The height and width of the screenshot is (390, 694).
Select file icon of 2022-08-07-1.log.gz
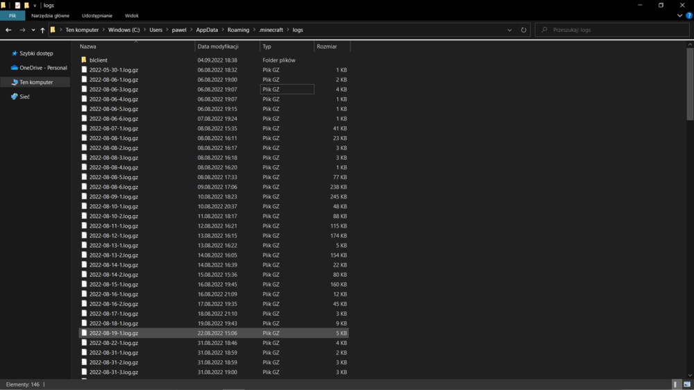pos(84,128)
